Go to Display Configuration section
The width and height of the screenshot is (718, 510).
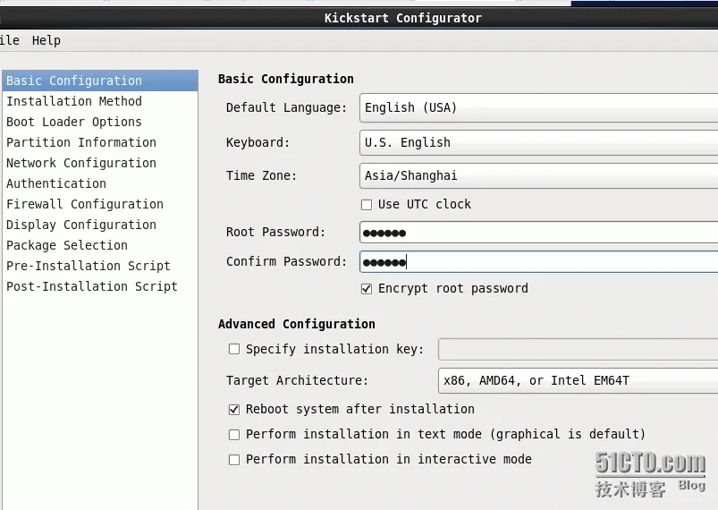pos(100,225)
